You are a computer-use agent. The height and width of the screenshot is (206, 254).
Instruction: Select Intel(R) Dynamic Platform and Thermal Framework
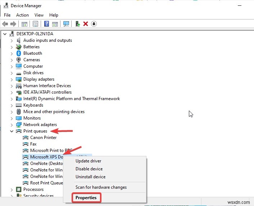tap(72, 99)
